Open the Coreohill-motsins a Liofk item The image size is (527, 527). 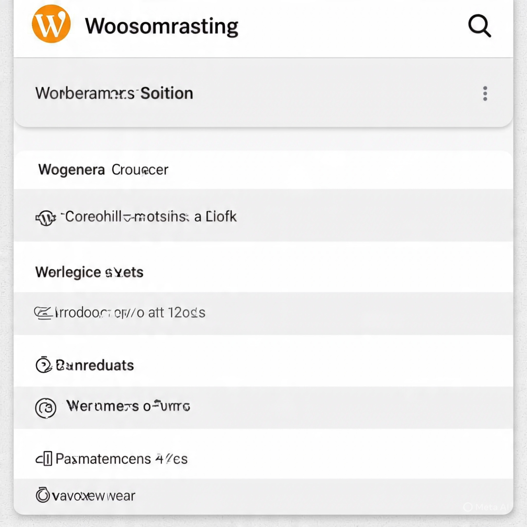click(x=151, y=217)
